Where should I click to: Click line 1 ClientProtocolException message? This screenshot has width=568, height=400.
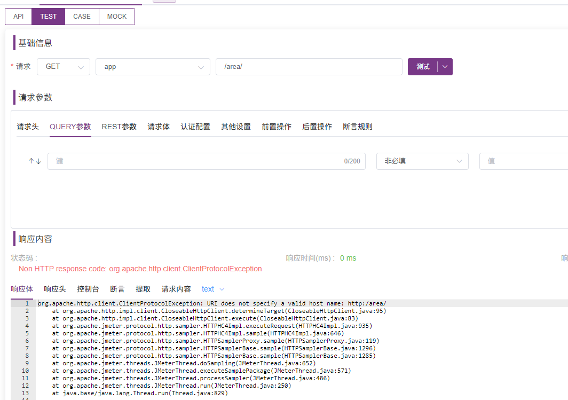point(212,304)
